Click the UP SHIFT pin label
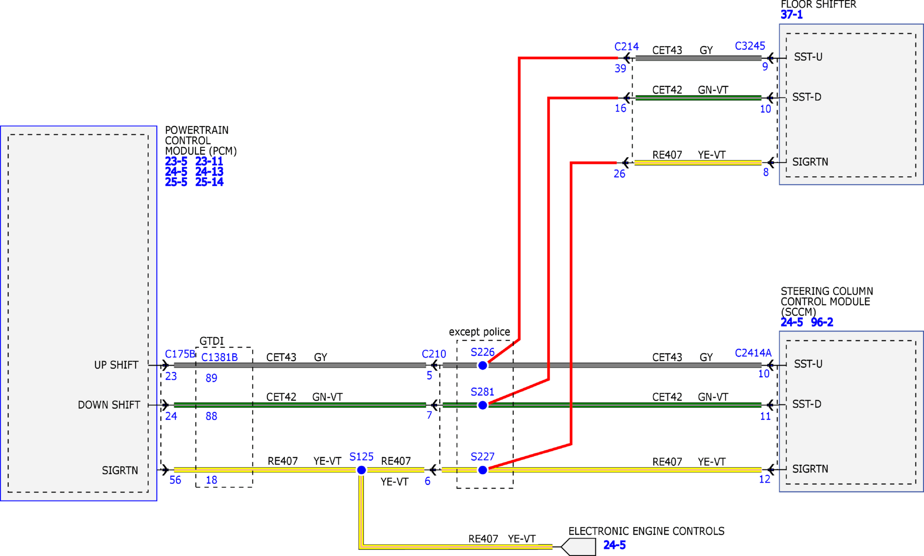Image resolution: width=924 pixels, height=556 pixels. 116,365
